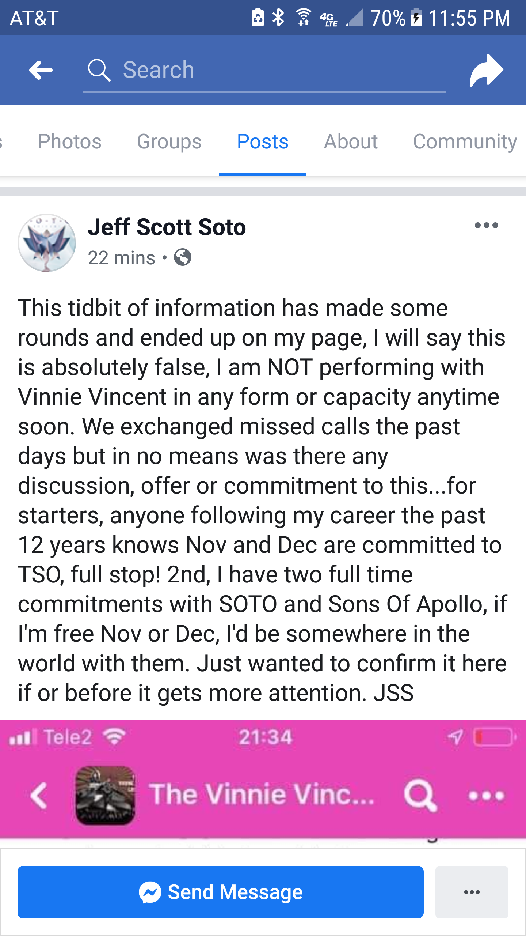Open three-dot menu in the pink screenshot
This screenshot has height=936, width=526.
(486, 795)
